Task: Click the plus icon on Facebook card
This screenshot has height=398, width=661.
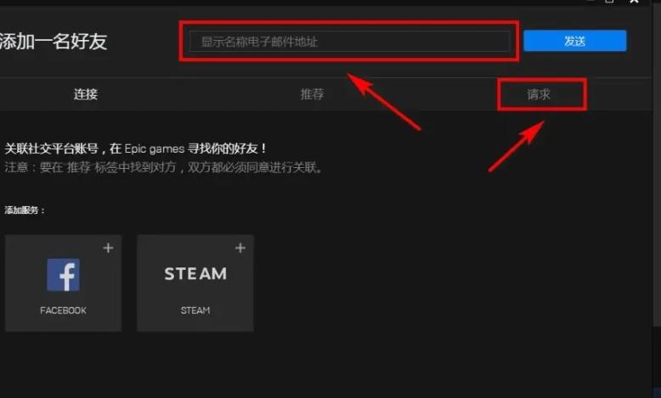Action: coord(108,248)
